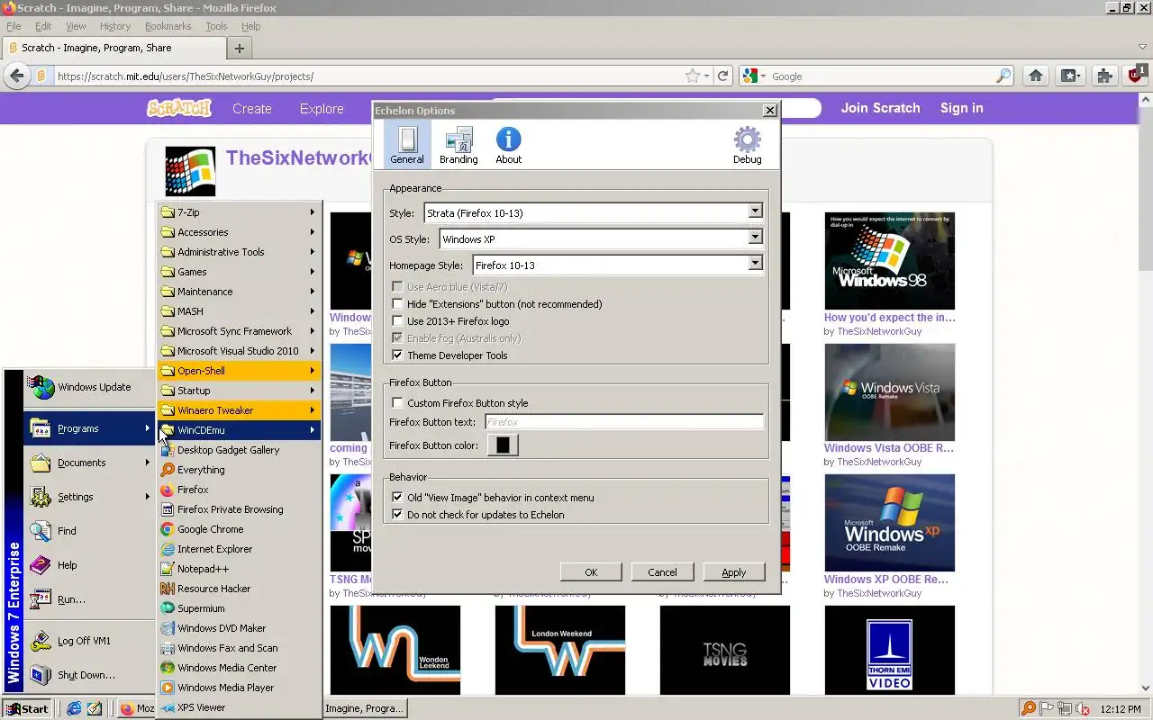Open the File menu in Firefox
Image resolution: width=1153 pixels, height=720 pixels.
(x=14, y=27)
